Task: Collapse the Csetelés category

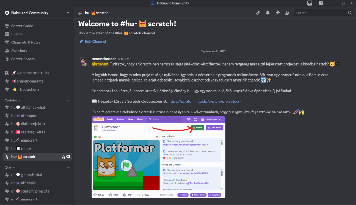Action: click(x=13, y=100)
